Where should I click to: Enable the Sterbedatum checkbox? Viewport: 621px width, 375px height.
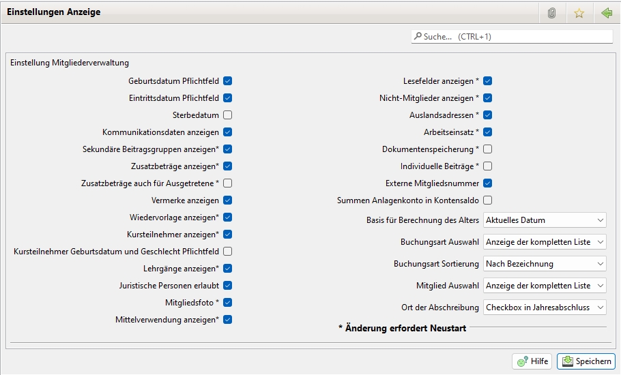[x=227, y=115]
